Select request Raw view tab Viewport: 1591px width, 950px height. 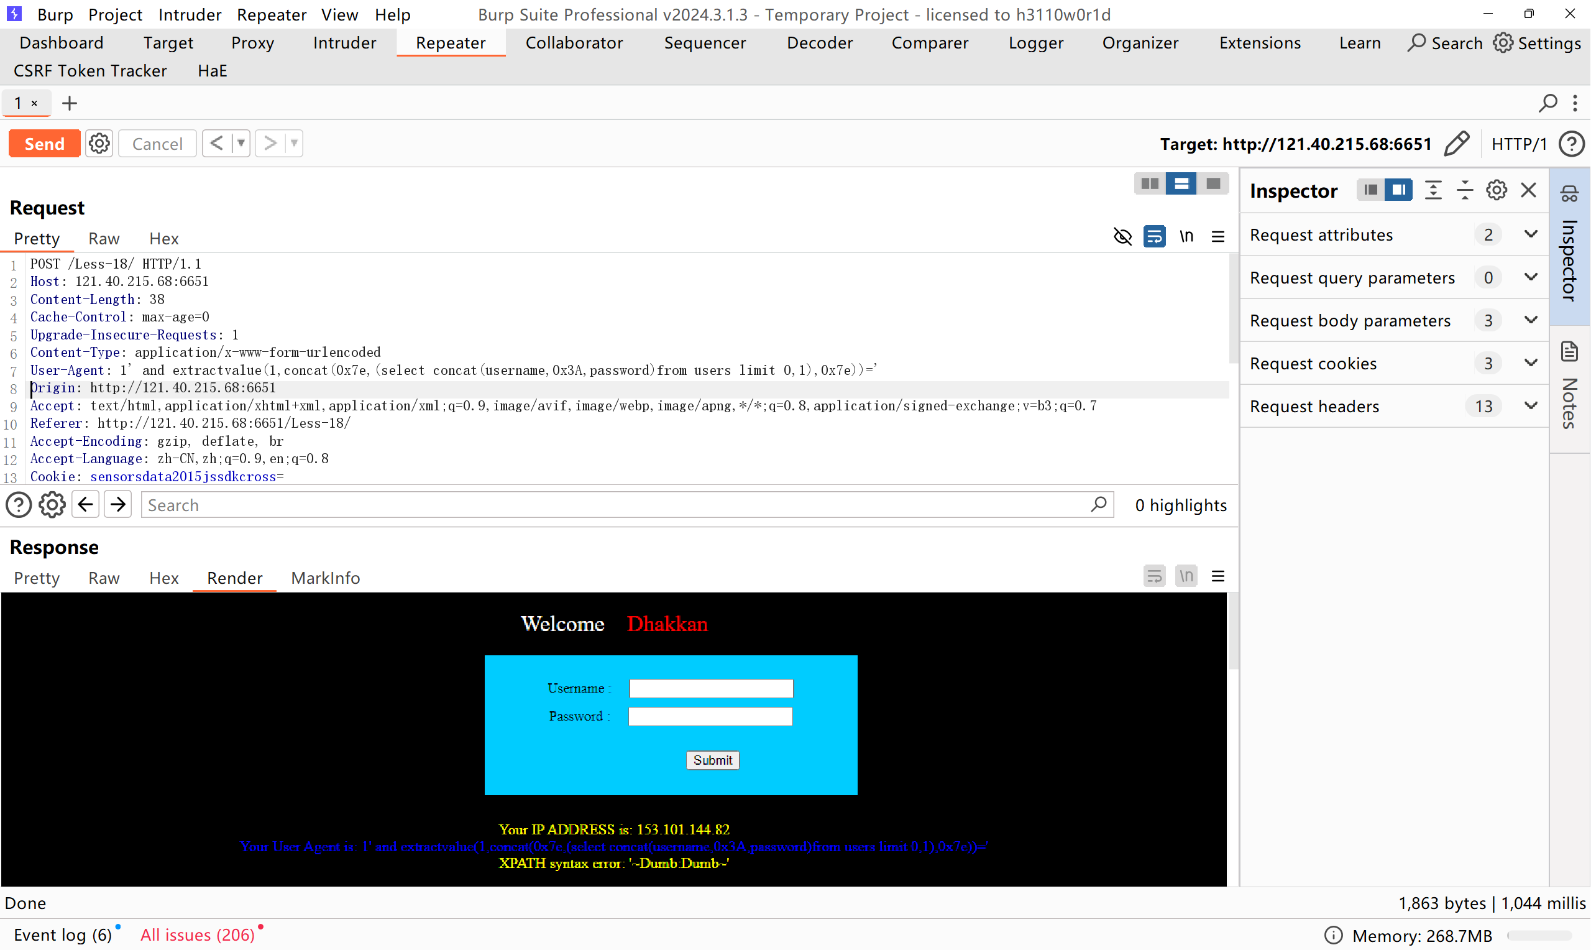pos(104,239)
